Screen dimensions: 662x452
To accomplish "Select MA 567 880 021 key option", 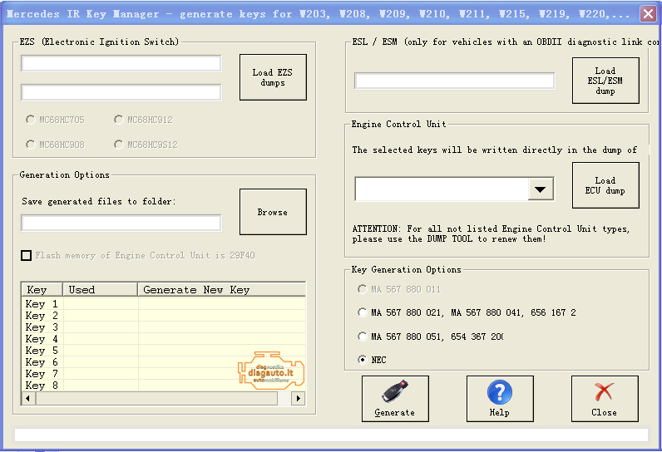I will (x=362, y=312).
